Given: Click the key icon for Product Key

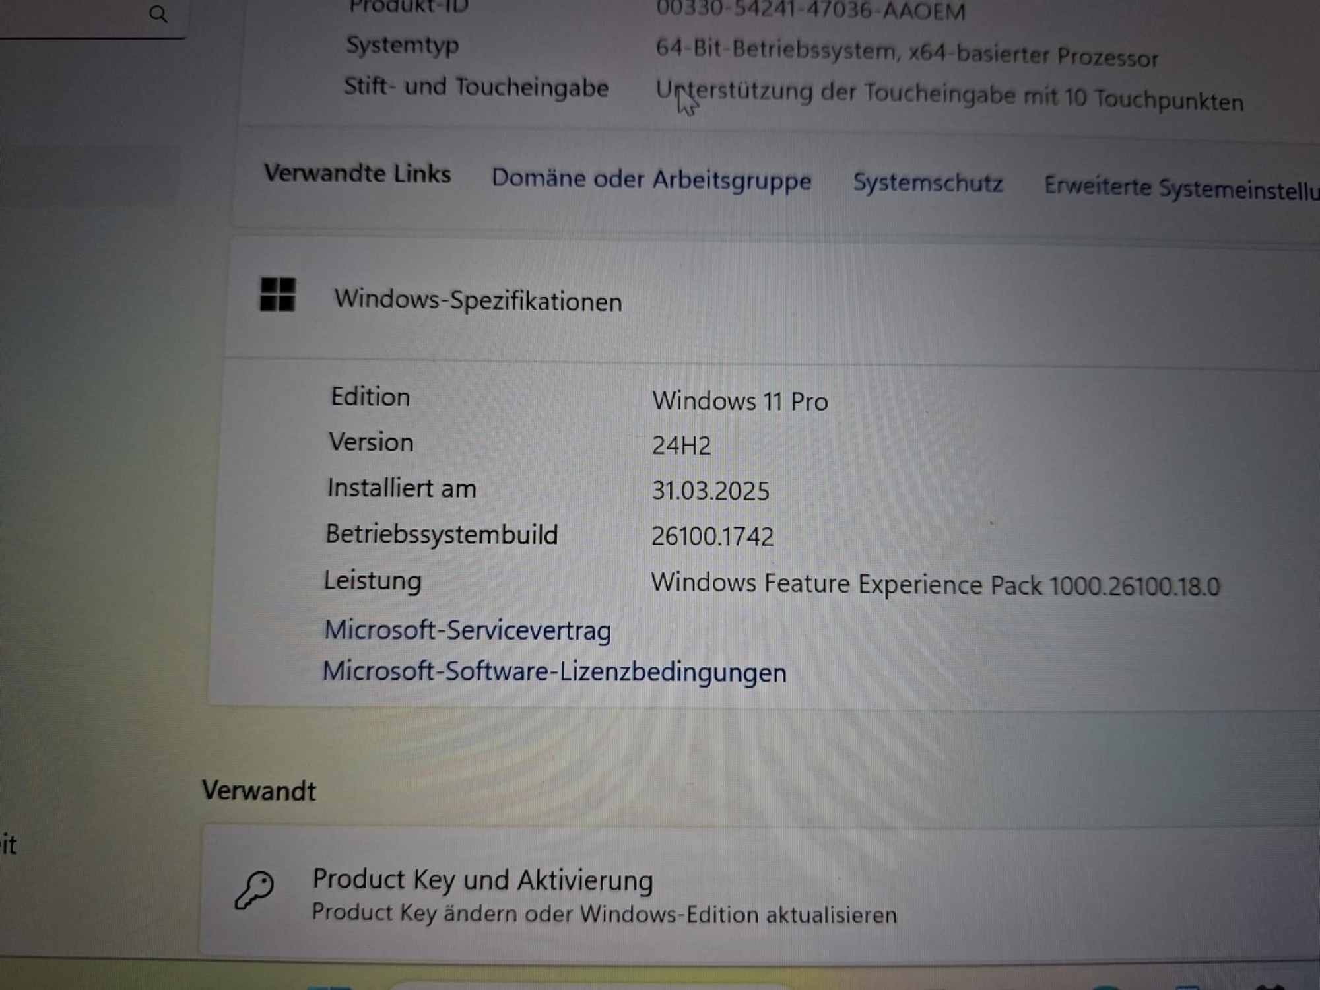Looking at the screenshot, I should 254,890.
